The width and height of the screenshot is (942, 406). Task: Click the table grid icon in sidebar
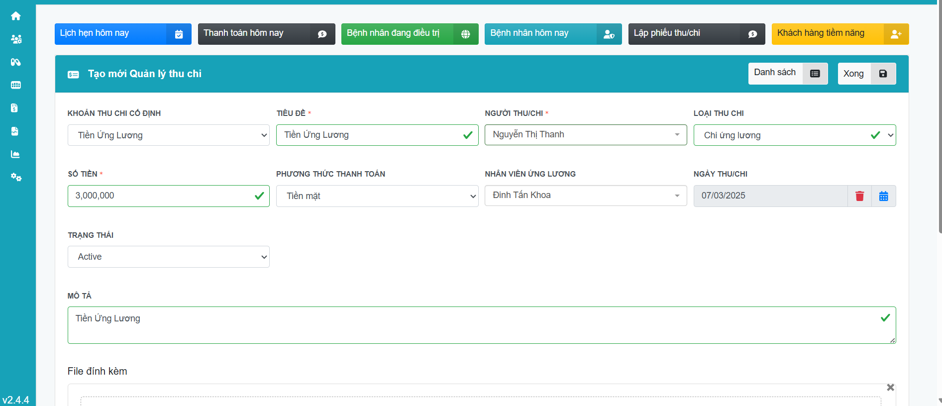coord(16,85)
